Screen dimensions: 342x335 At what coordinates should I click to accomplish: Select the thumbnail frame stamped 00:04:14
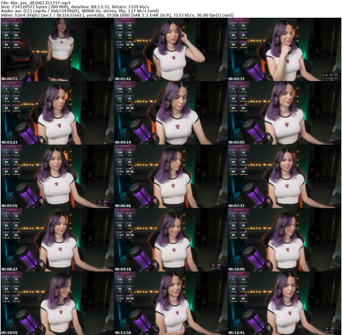(171, 113)
